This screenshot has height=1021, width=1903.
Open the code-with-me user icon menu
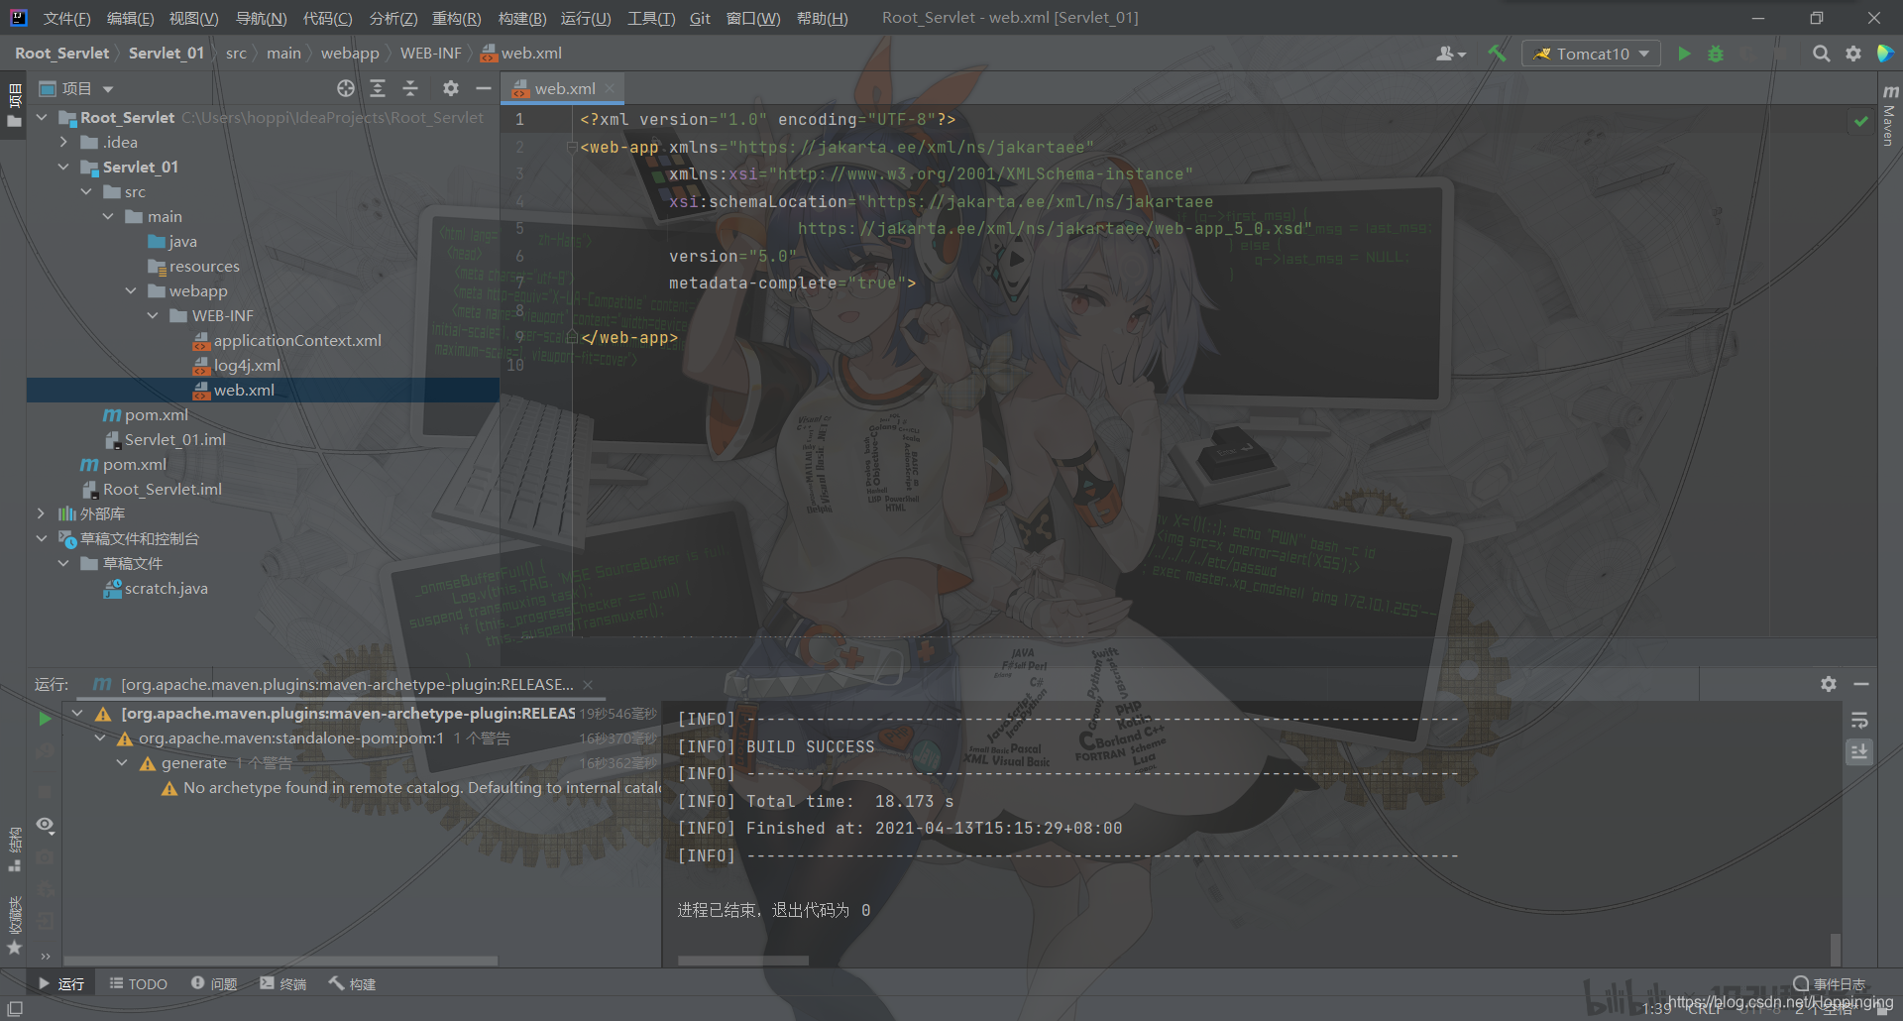click(1450, 54)
